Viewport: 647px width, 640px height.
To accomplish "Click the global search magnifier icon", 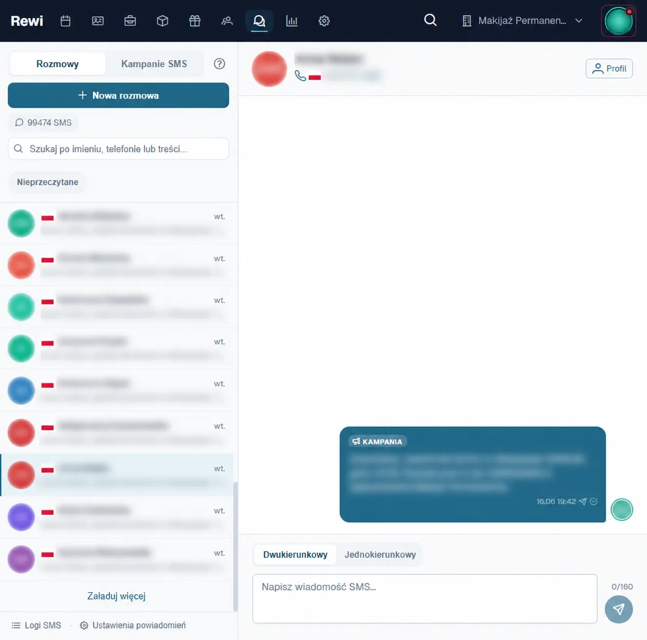I will [430, 20].
